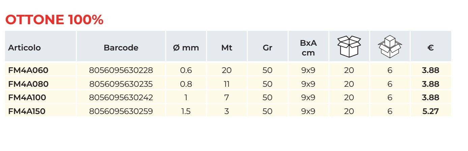The width and height of the screenshot is (468, 151).
Task: Click the € price column header
Action: click(430, 48)
